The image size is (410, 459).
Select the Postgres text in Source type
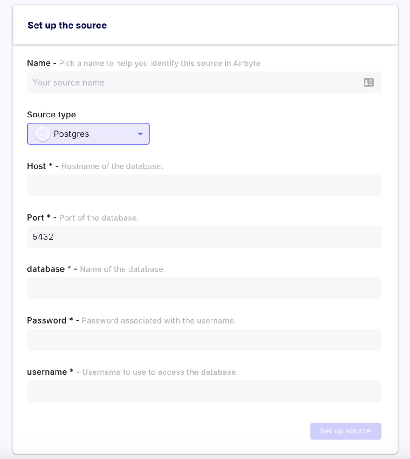tap(71, 134)
